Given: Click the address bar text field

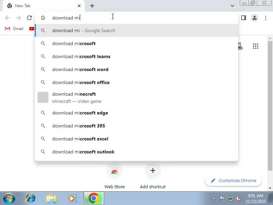Looking at the screenshot, I should click(x=136, y=18).
